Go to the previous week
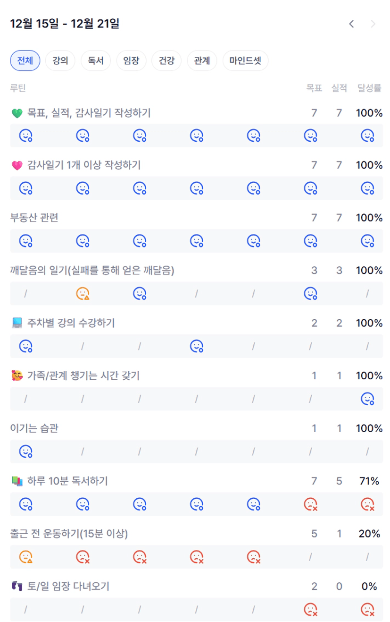Screen dimensions: 390x622 (x=351, y=24)
